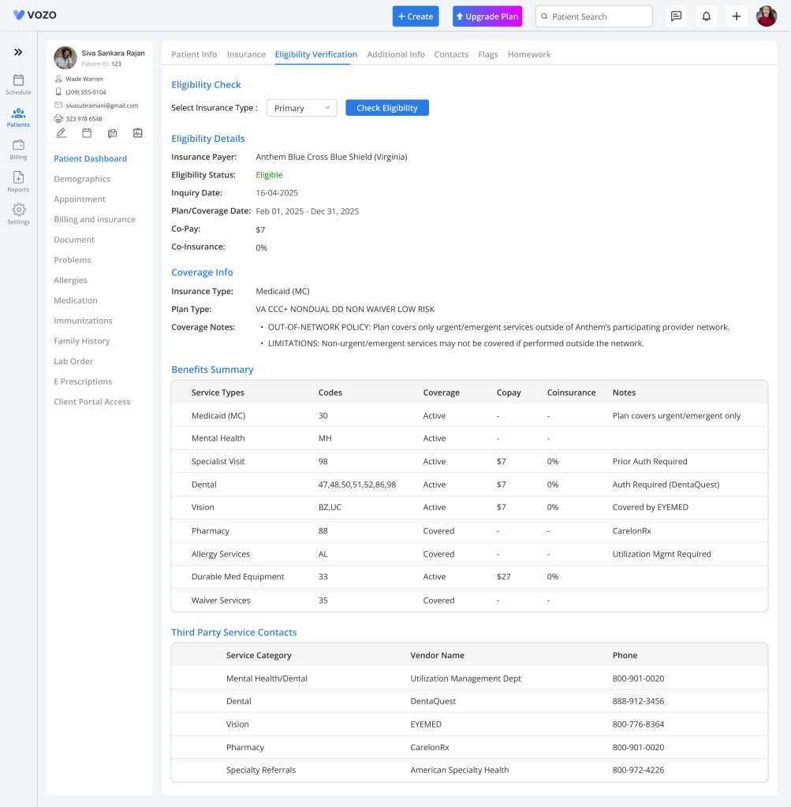This screenshot has width=791, height=807.
Task: Open the Document section
Action: 74,240
